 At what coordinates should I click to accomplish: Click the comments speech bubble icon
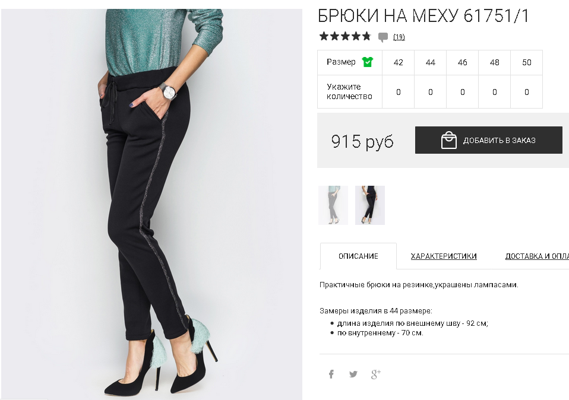383,37
